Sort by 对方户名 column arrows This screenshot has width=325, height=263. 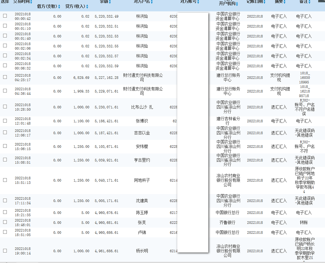[x=152, y=2]
